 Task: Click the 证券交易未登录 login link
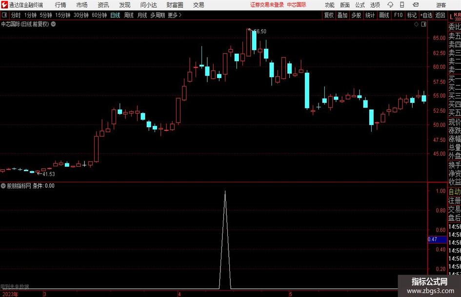[x=267, y=5]
